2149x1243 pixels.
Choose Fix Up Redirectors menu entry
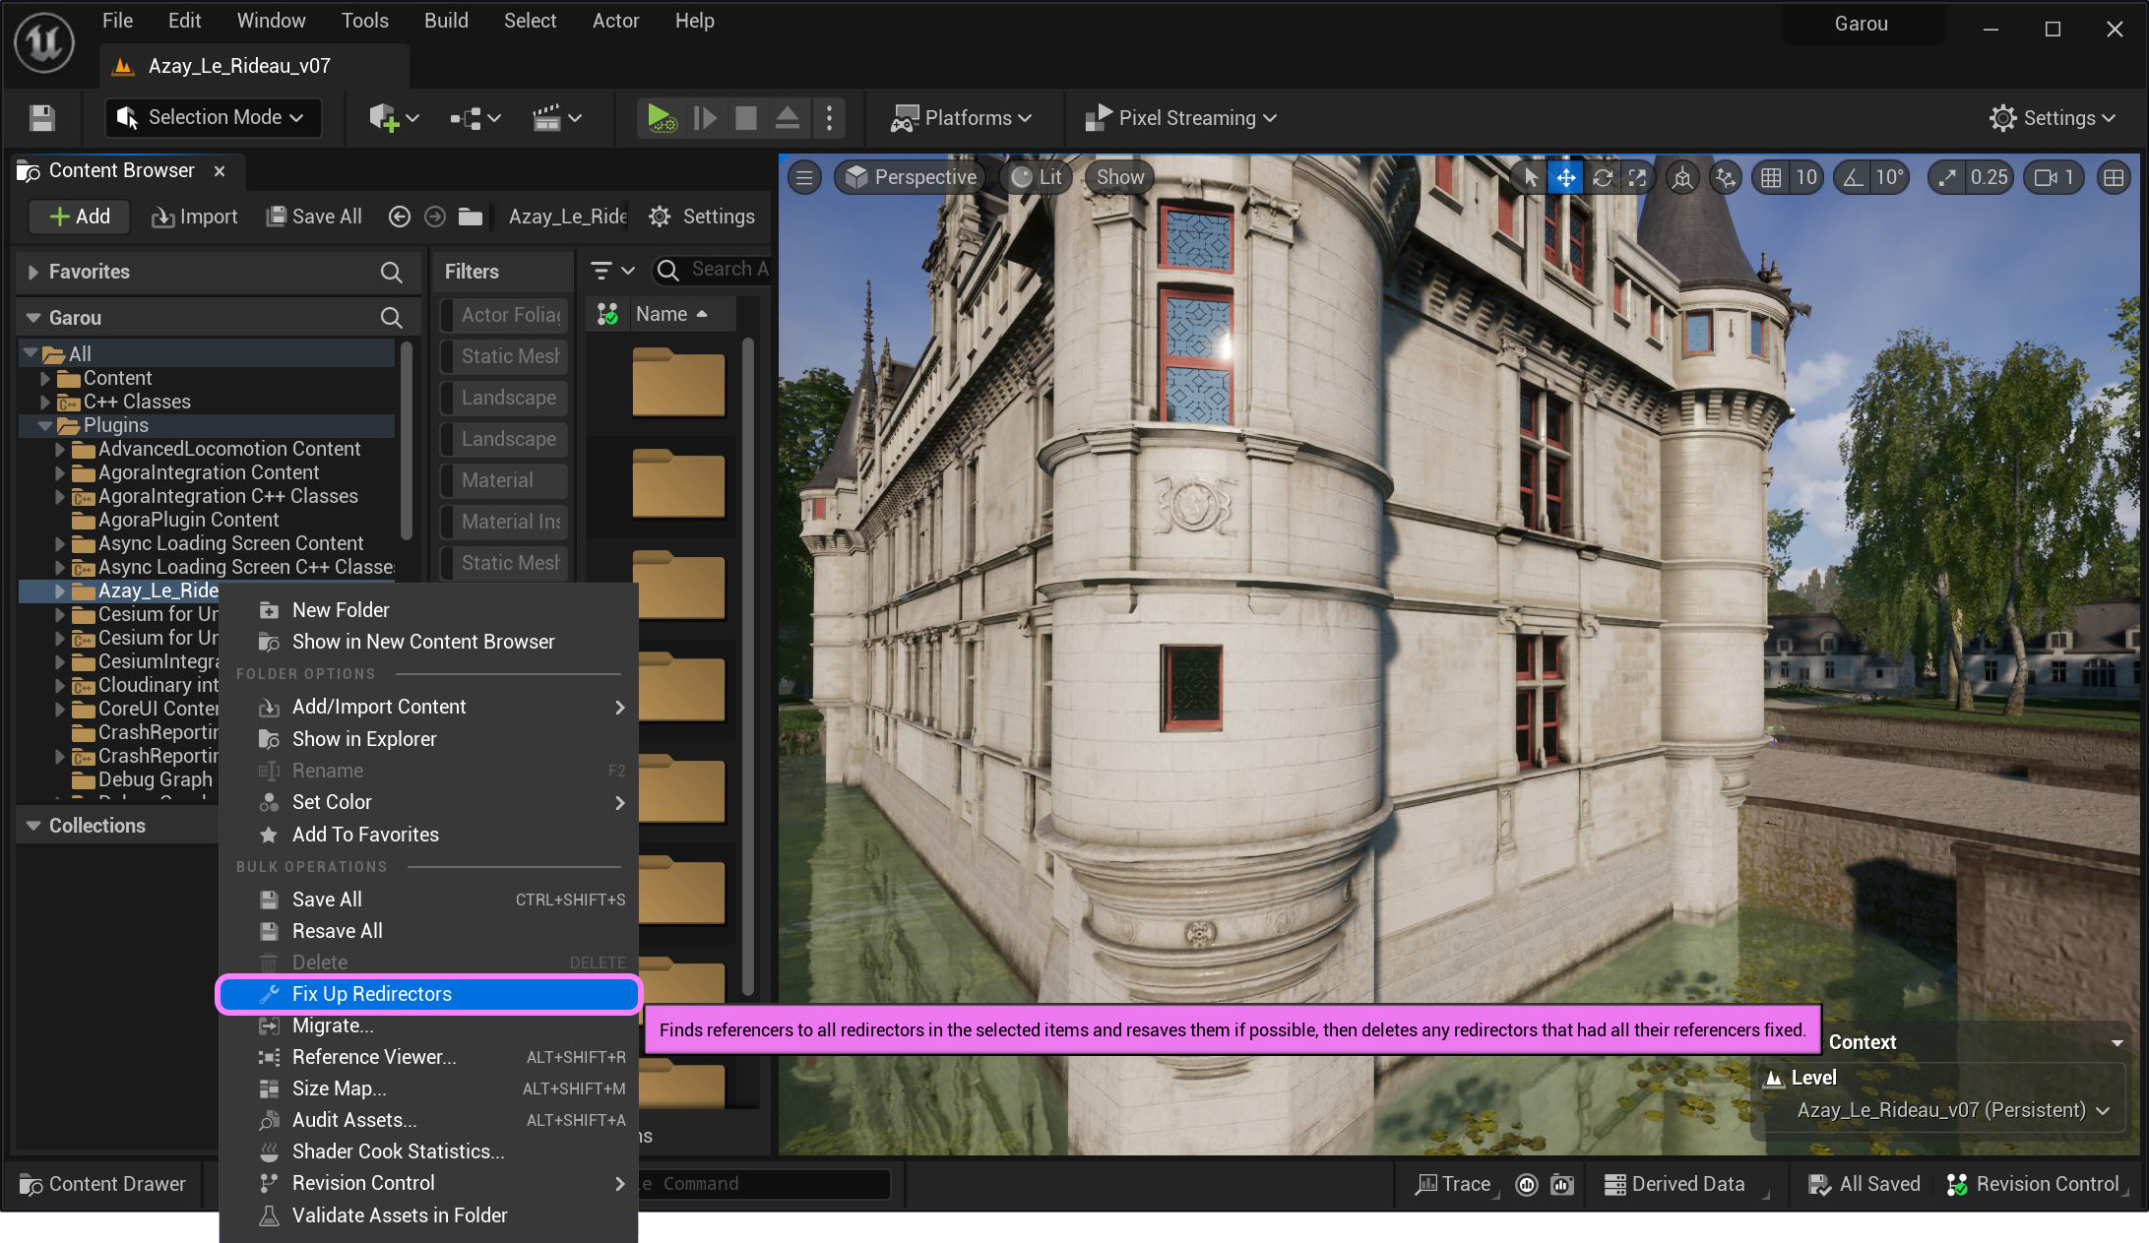click(372, 994)
